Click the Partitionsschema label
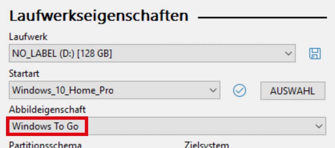Screen dimensions: 335x148 tap(45, 145)
